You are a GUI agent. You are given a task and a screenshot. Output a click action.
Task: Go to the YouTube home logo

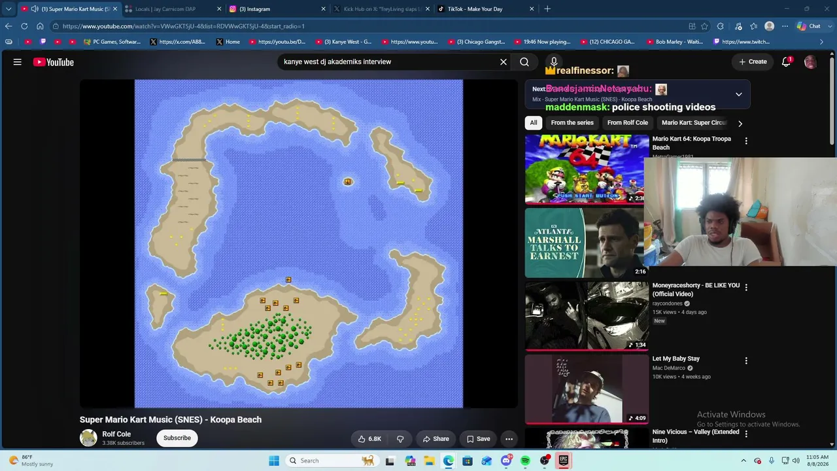tap(54, 62)
